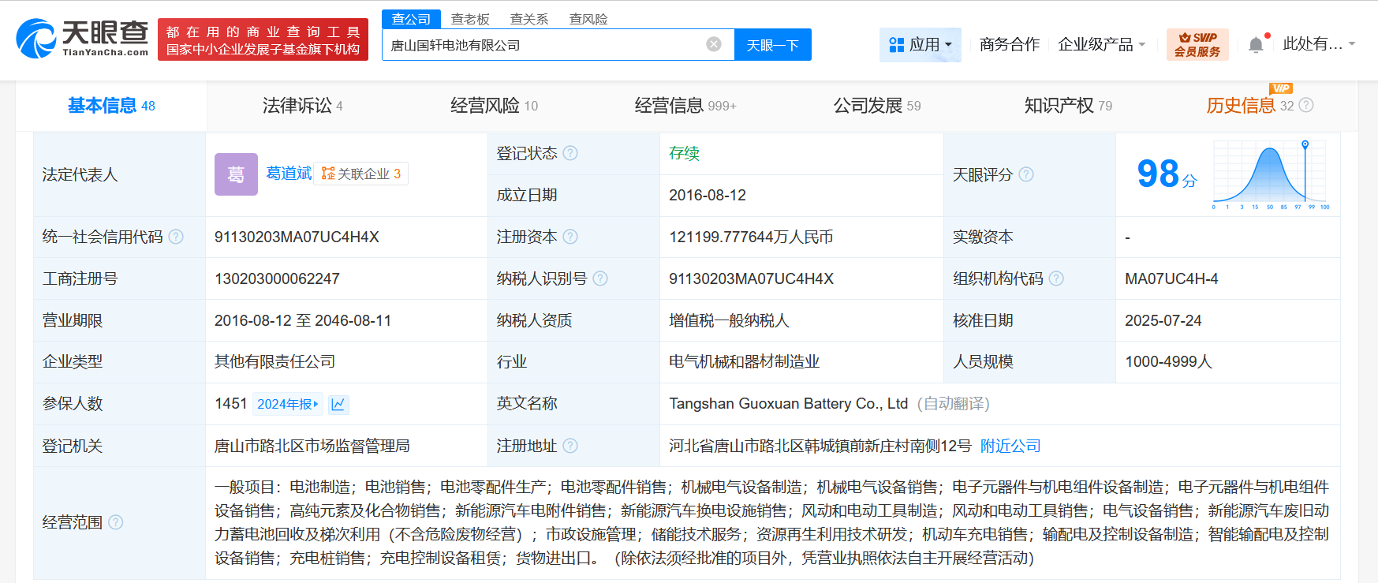Click the 98分 score value
The height and width of the screenshot is (583, 1378).
(1167, 174)
